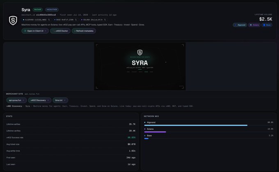Screen dimensions: 279x172
Task: Click the Lifetime verifies 39.4K value
Action: point(132,131)
